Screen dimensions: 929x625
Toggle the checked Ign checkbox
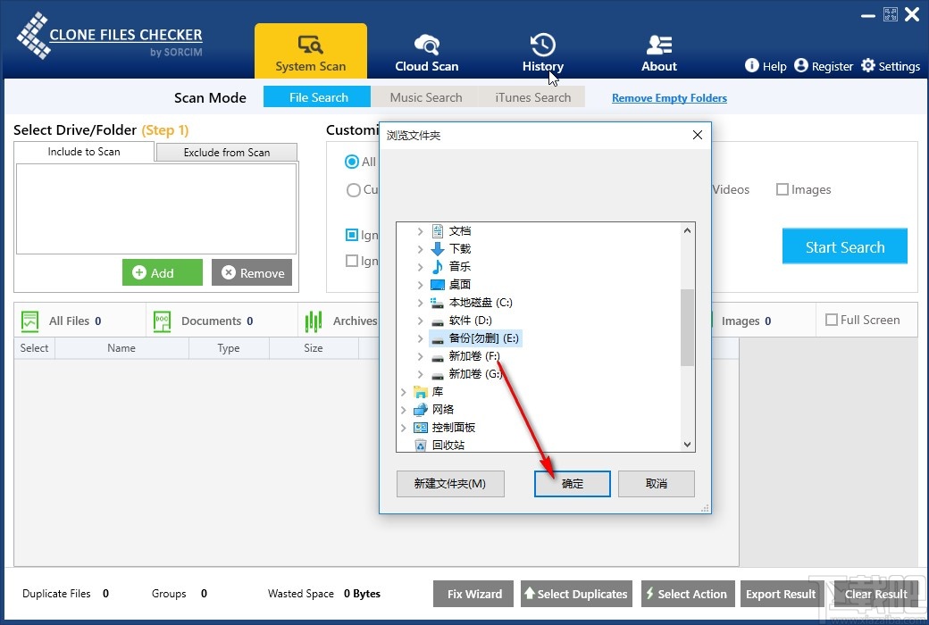351,235
